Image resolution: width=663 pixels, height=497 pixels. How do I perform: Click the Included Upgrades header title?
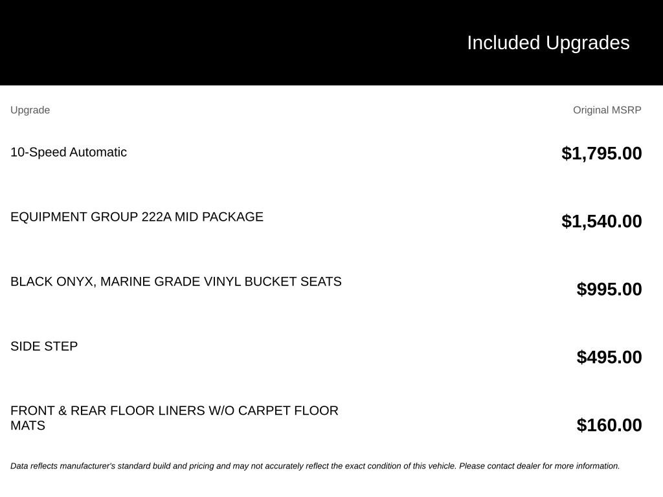(548, 43)
